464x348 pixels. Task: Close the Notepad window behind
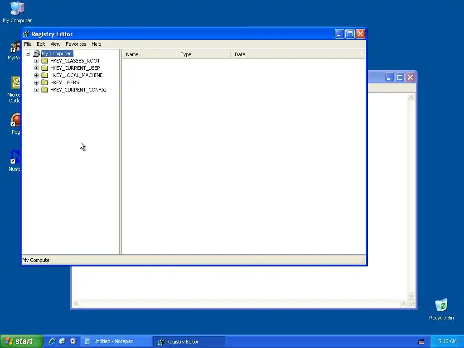coord(410,77)
